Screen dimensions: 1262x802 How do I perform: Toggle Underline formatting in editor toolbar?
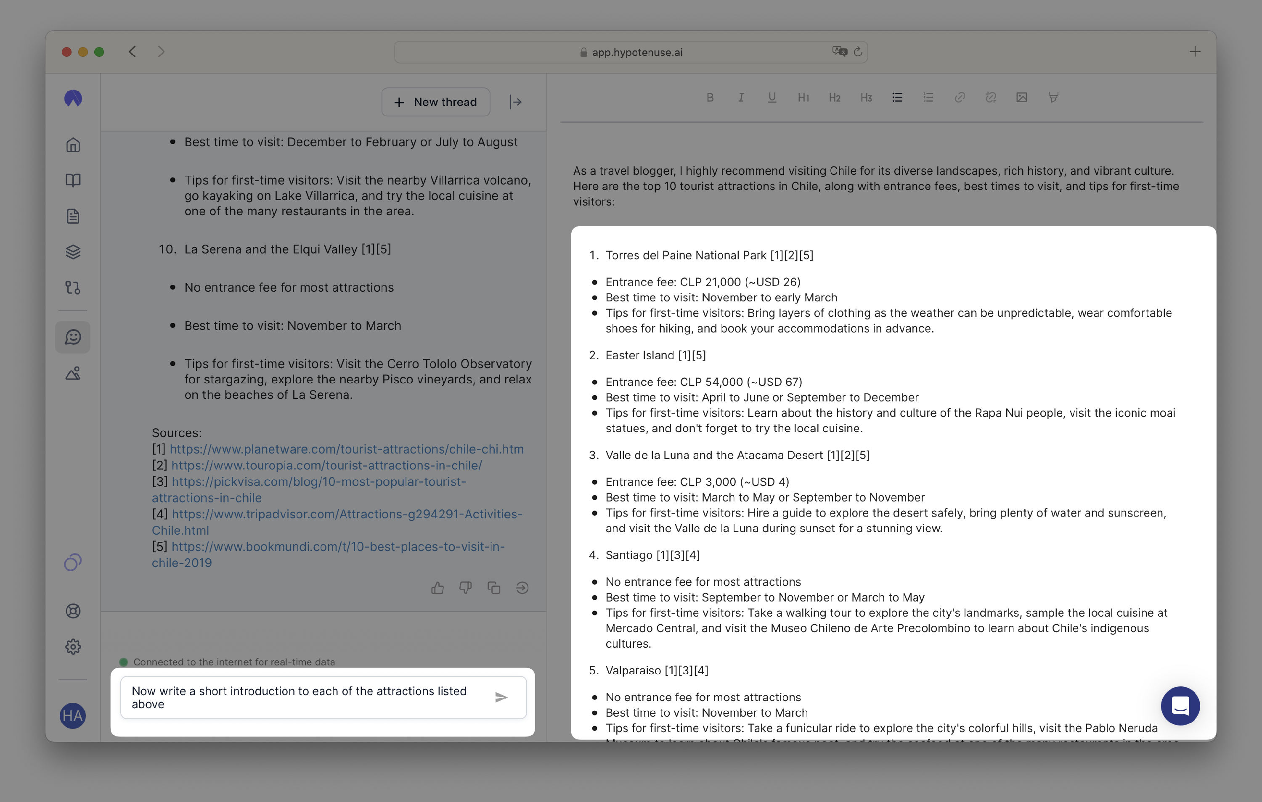tap(772, 98)
